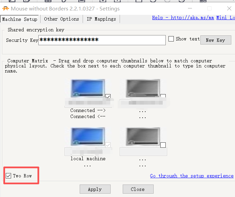The width and height of the screenshot is (235, 197).
Task: Open Go through the setup experience link
Action: (192, 176)
